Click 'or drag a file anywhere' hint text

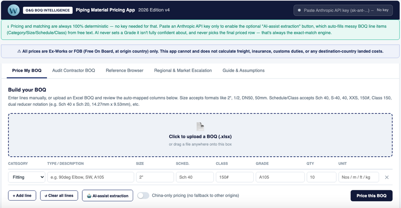(x=200, y=144)
